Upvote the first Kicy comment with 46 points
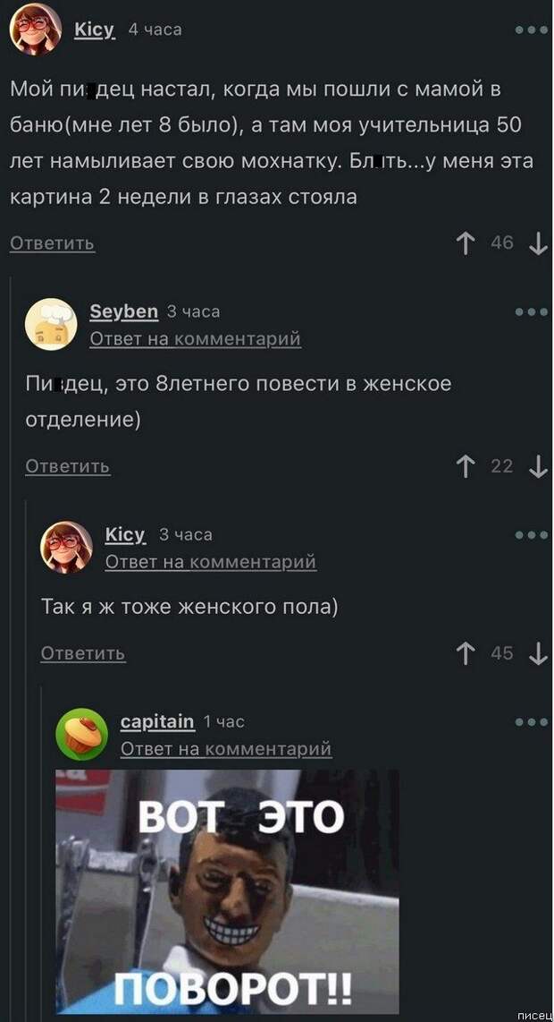 [x=465, y=243]
